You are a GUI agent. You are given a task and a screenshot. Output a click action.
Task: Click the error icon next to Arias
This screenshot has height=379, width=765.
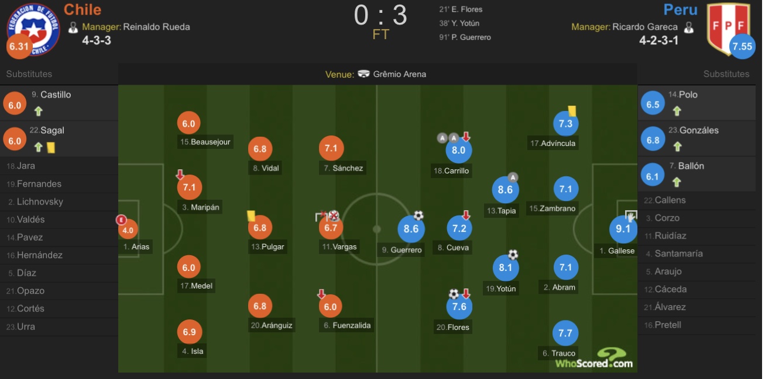coord(122,220)
